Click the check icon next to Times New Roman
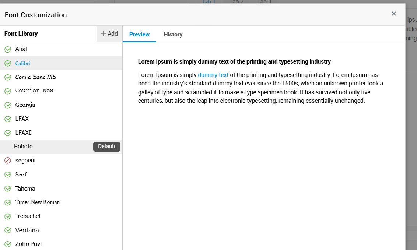Image resolution: width=417 pixels, height=250 pixels. pyautogui.click(x=8, y=203)
